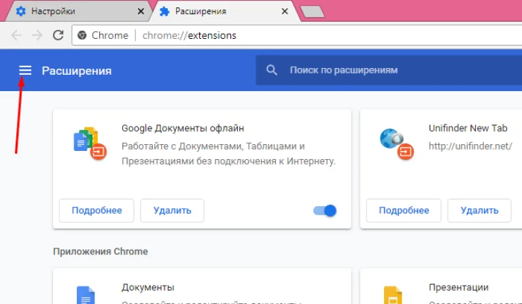
Task: Click Удалить for Unifinder New Tab
Action: [479, 210]
